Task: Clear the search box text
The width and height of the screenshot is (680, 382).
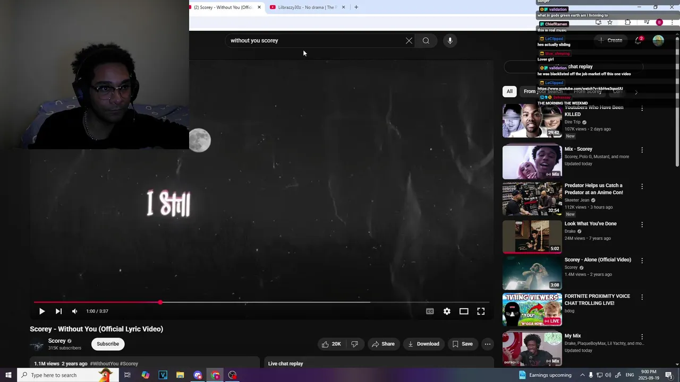Action: pos(409,41)
